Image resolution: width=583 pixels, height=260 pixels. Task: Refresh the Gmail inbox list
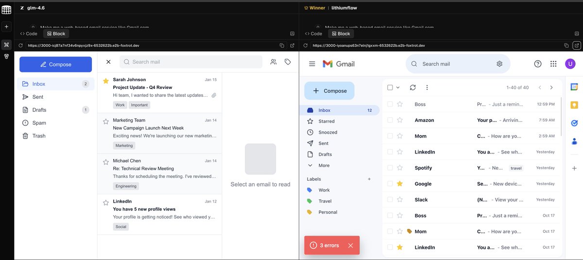(x=412, y=87)
